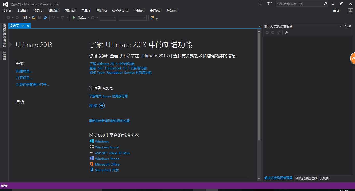Switch to 团队资源管理器 tab

coord(306,178)
